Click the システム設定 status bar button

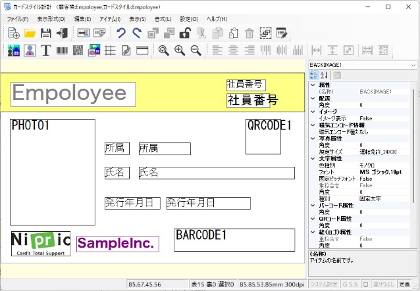[324, 284]
